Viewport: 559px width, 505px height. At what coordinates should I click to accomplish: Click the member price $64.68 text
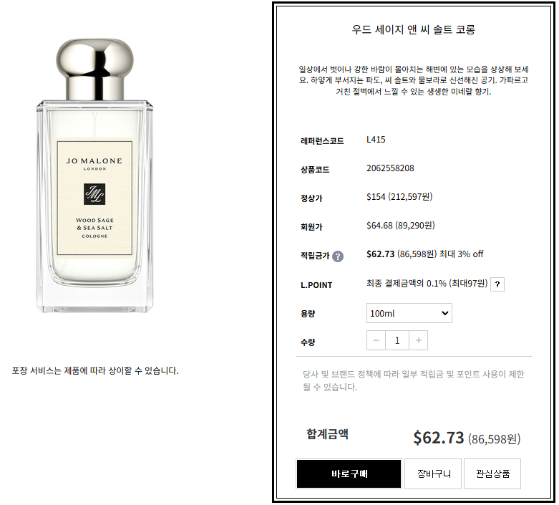pyautogui.click(x=379, y=226)
